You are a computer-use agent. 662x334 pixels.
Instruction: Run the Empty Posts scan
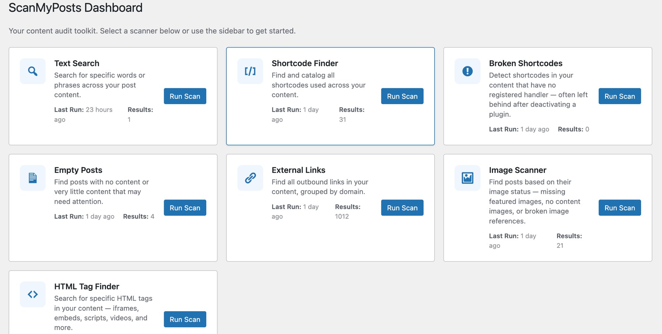click(x=185, y=207)
